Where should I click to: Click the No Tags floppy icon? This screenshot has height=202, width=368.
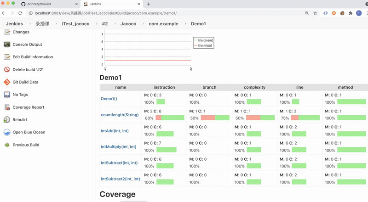(x=7, y=95)
